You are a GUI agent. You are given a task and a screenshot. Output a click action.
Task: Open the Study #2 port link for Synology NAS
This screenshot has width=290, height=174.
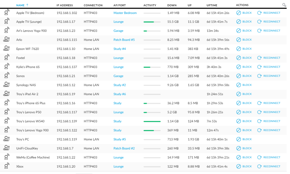coord(119,85)
